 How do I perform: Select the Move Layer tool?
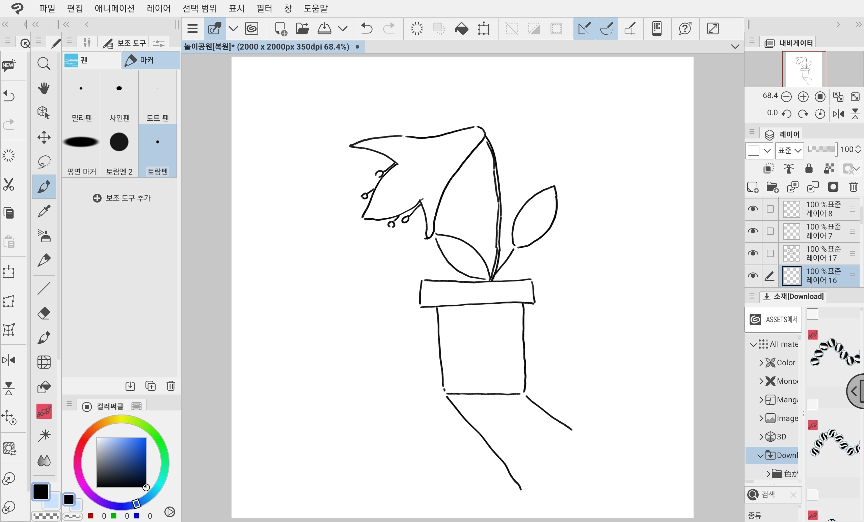[x=44, y=137]
